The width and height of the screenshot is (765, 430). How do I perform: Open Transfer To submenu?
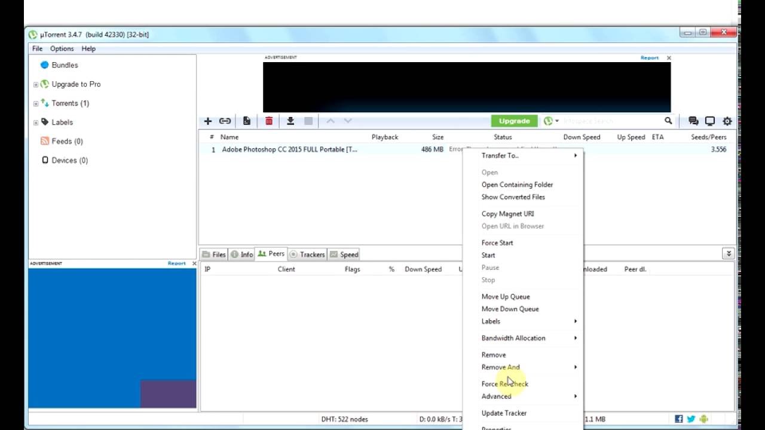pos(523,155)
